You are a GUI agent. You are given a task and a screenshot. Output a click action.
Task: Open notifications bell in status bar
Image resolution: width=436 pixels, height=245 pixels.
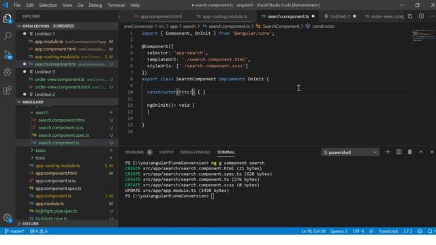431,231
